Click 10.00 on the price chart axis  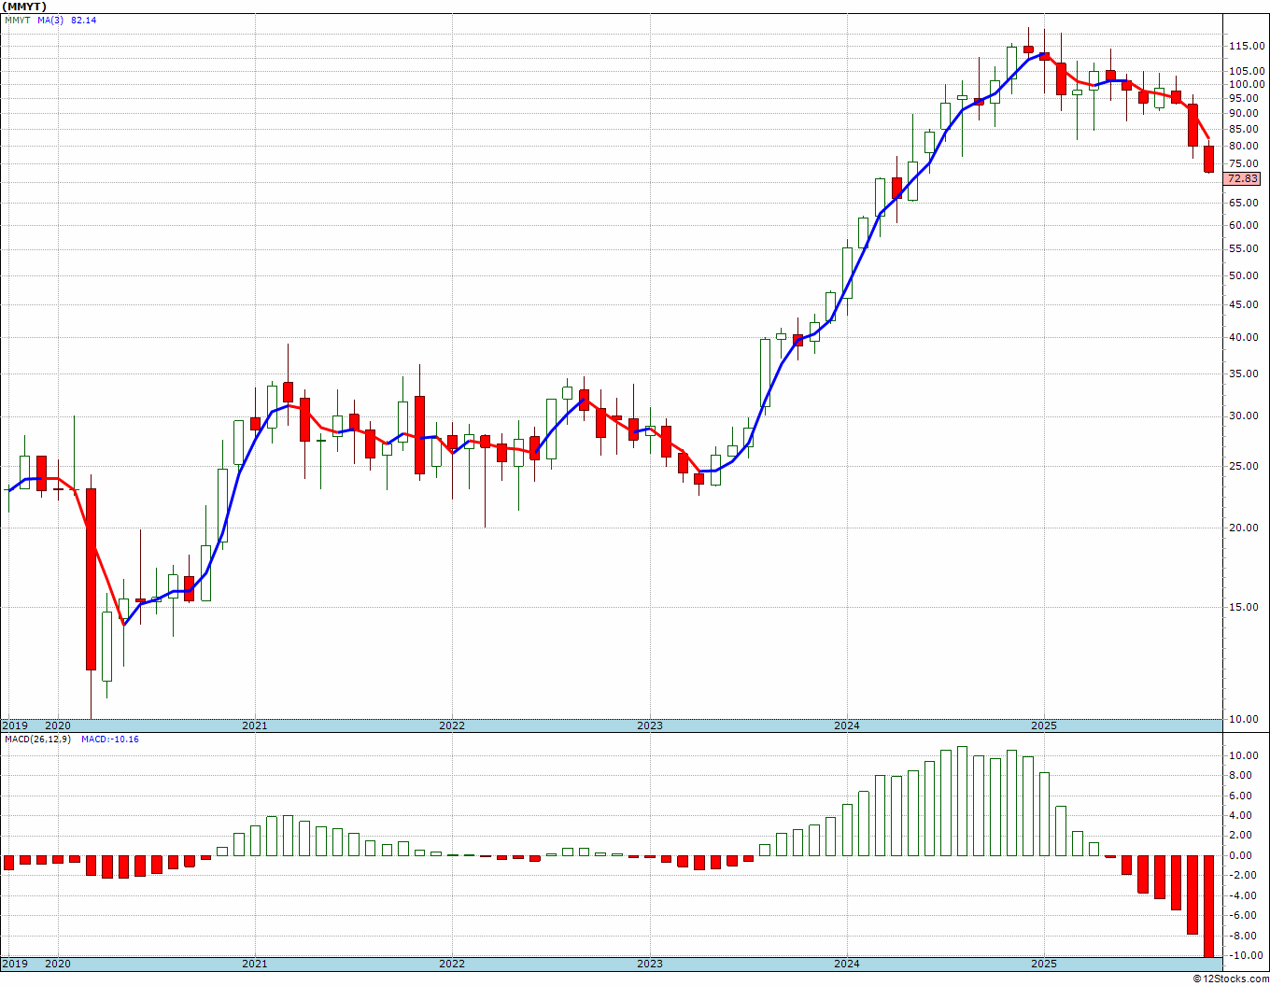[1244, 719]
